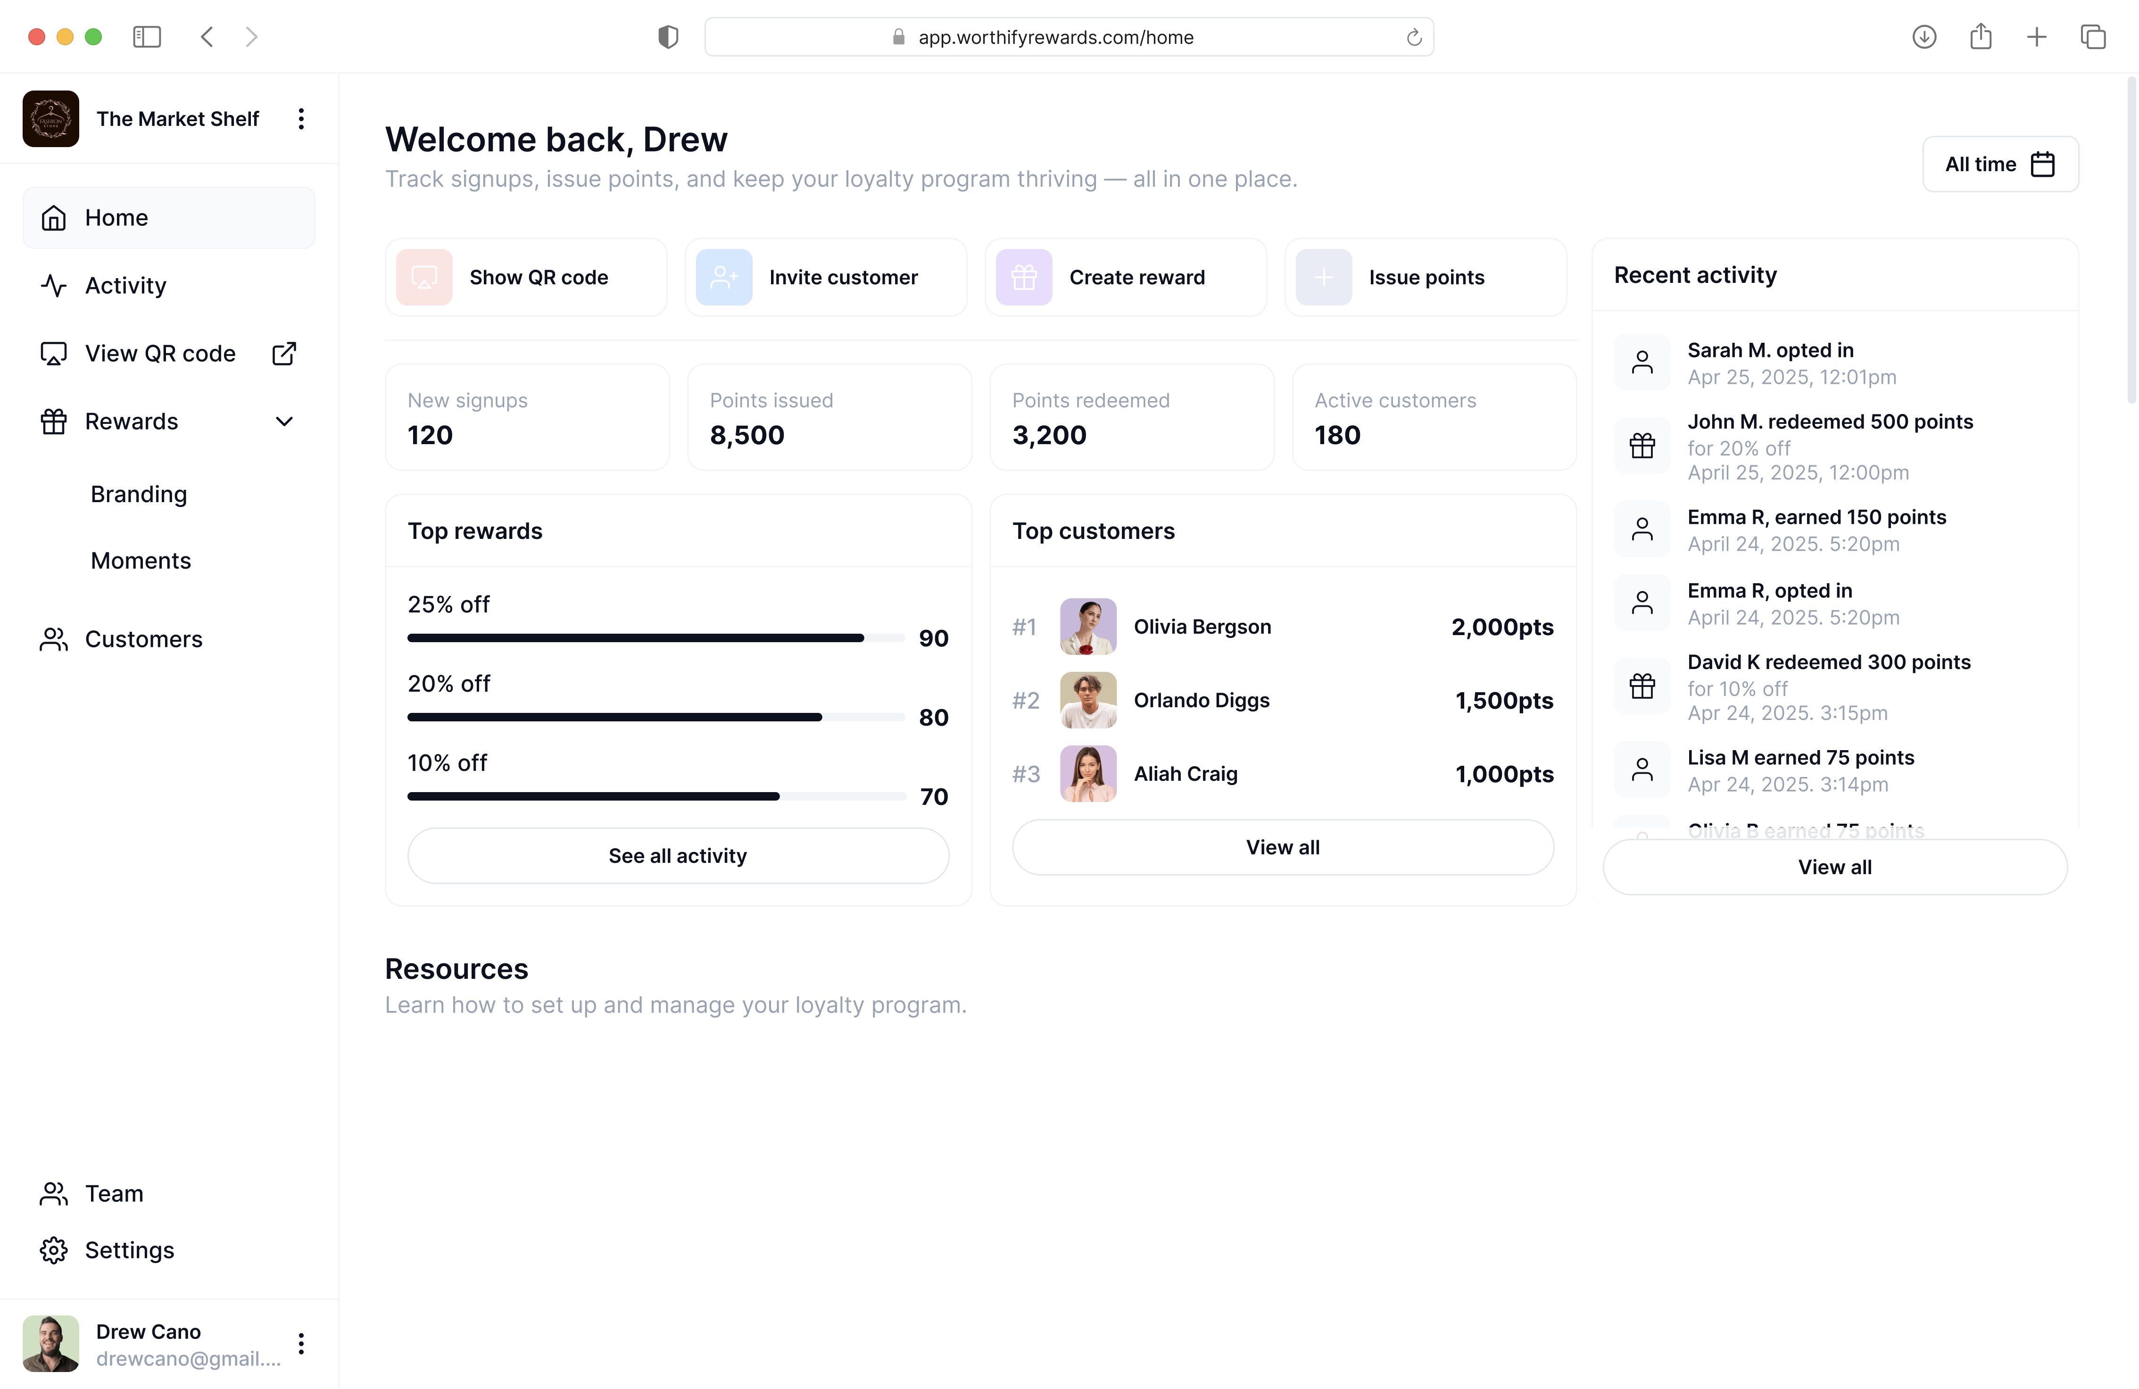Click Show QR code quick action
2139x1389 pixels.
click(526, 278)
